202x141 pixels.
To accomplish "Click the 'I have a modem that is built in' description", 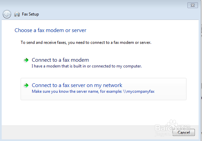I will (x=87, y=66).
